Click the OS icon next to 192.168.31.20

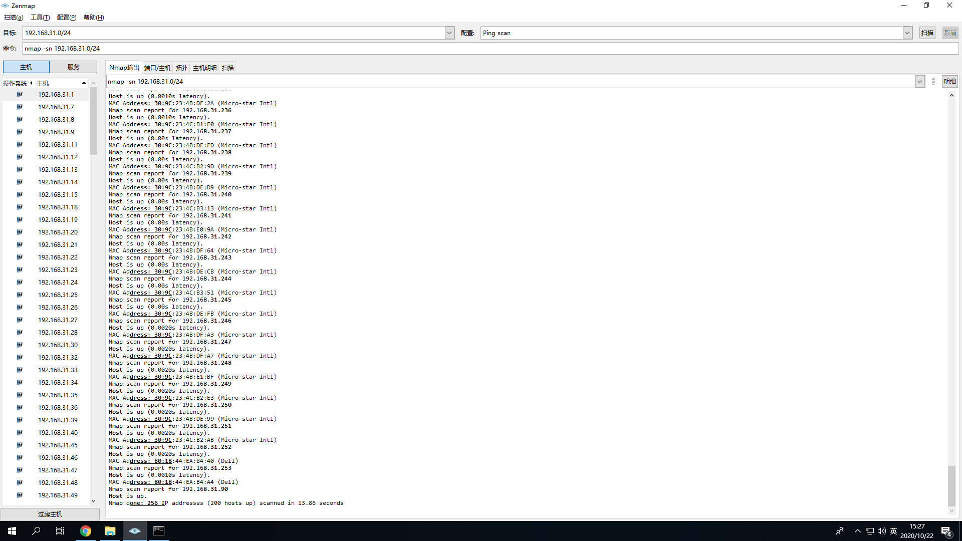pyautogui.click(x=20, y=232)
